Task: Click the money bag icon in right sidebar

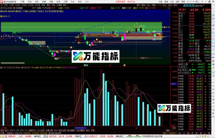Action: pyautogui.click(x=213, y=61)
